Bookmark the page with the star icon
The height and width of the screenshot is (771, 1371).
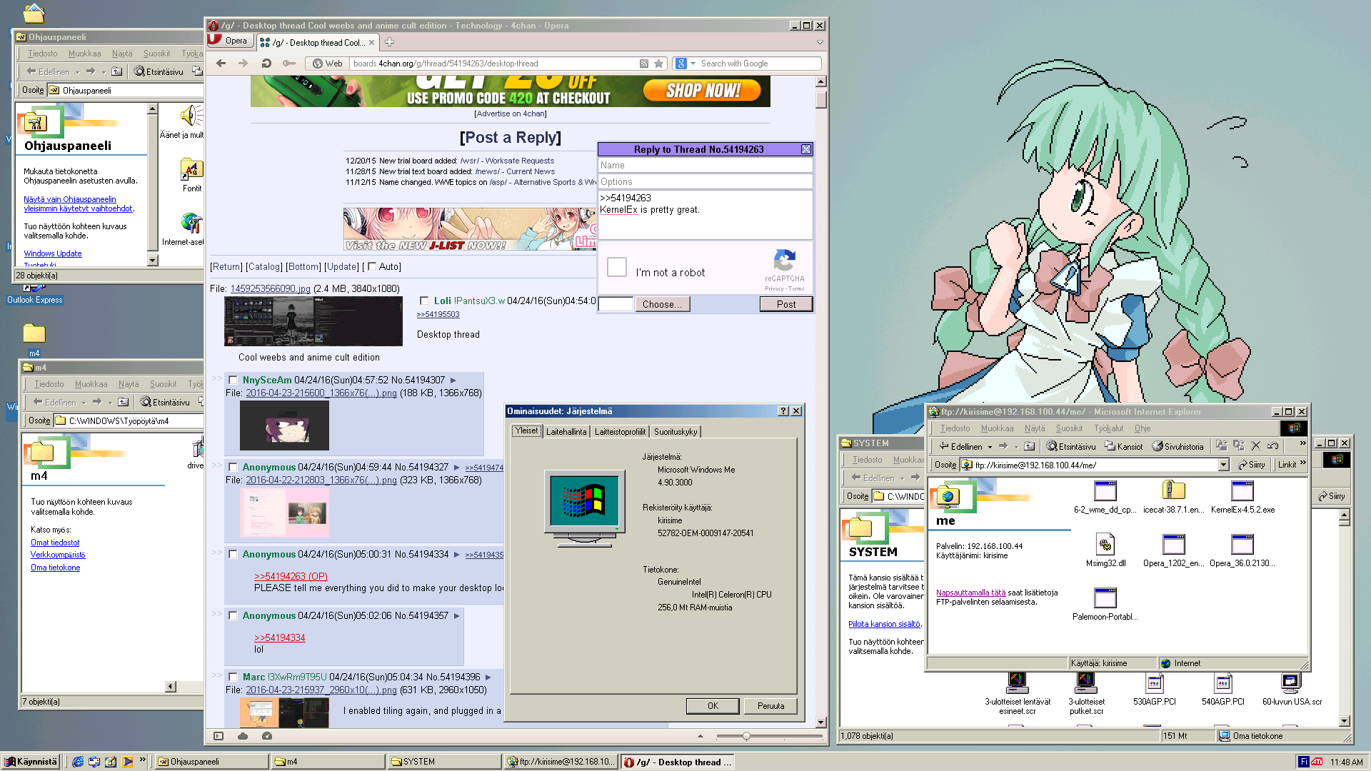[x=658, y=64]
